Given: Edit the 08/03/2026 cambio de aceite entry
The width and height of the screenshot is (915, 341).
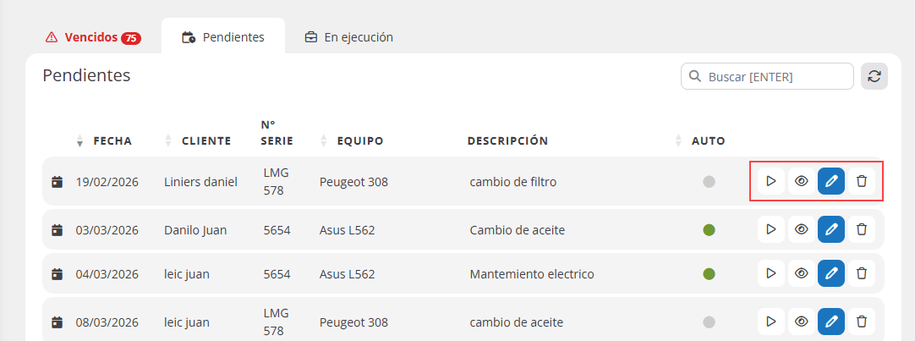Looking at the screenshot, I should (x=831, y=322).
